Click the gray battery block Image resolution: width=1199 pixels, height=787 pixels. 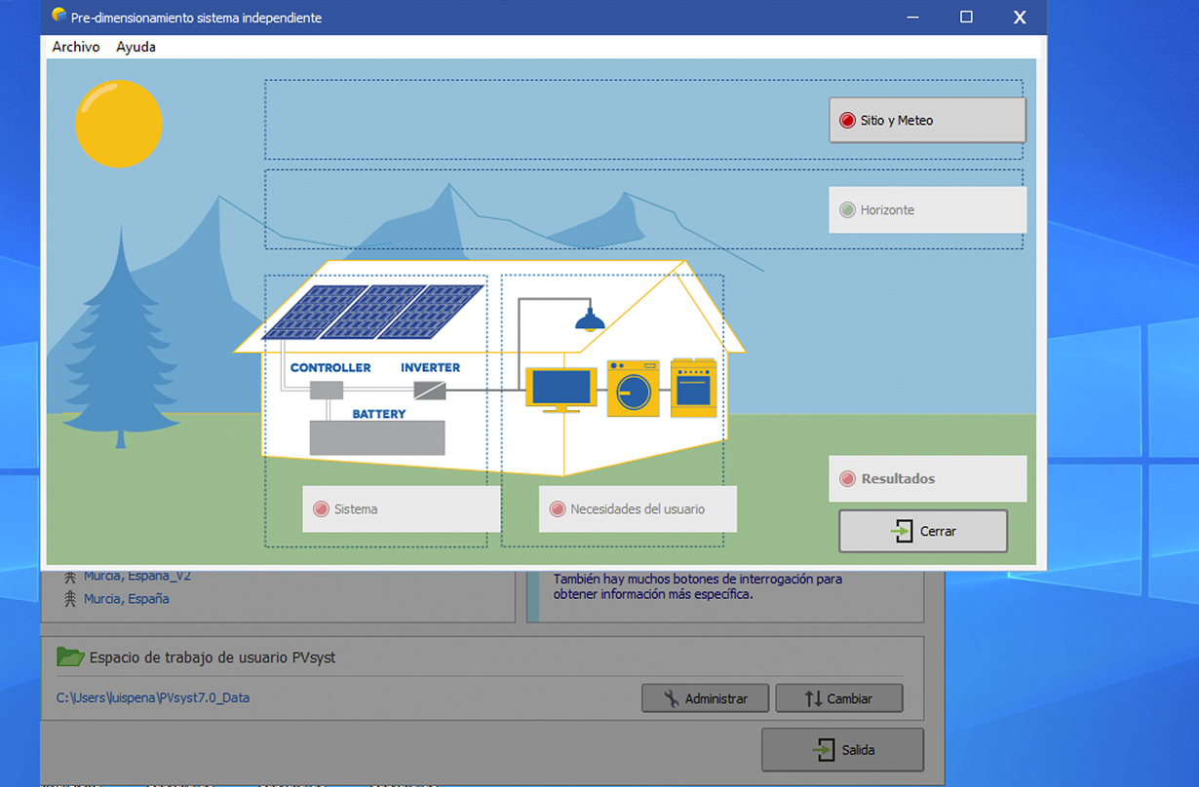coord(376,437)
